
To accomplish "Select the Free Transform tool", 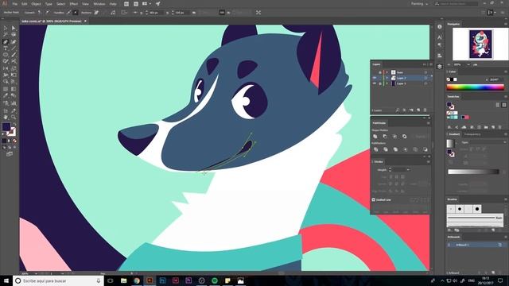I will (x=14, y=75).
